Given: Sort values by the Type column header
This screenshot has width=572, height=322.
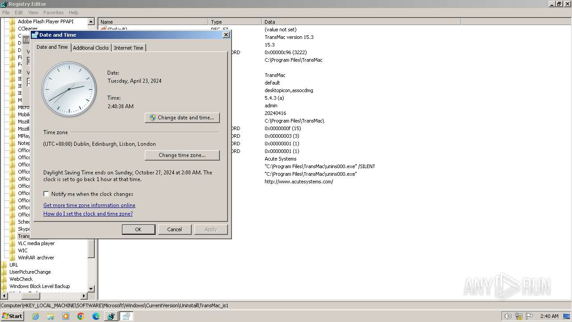Looking at the screenshot, I should pos(235,21).
